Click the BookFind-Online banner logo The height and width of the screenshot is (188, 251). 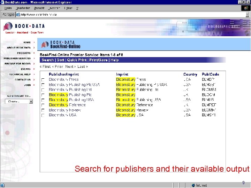pos(61,44)
